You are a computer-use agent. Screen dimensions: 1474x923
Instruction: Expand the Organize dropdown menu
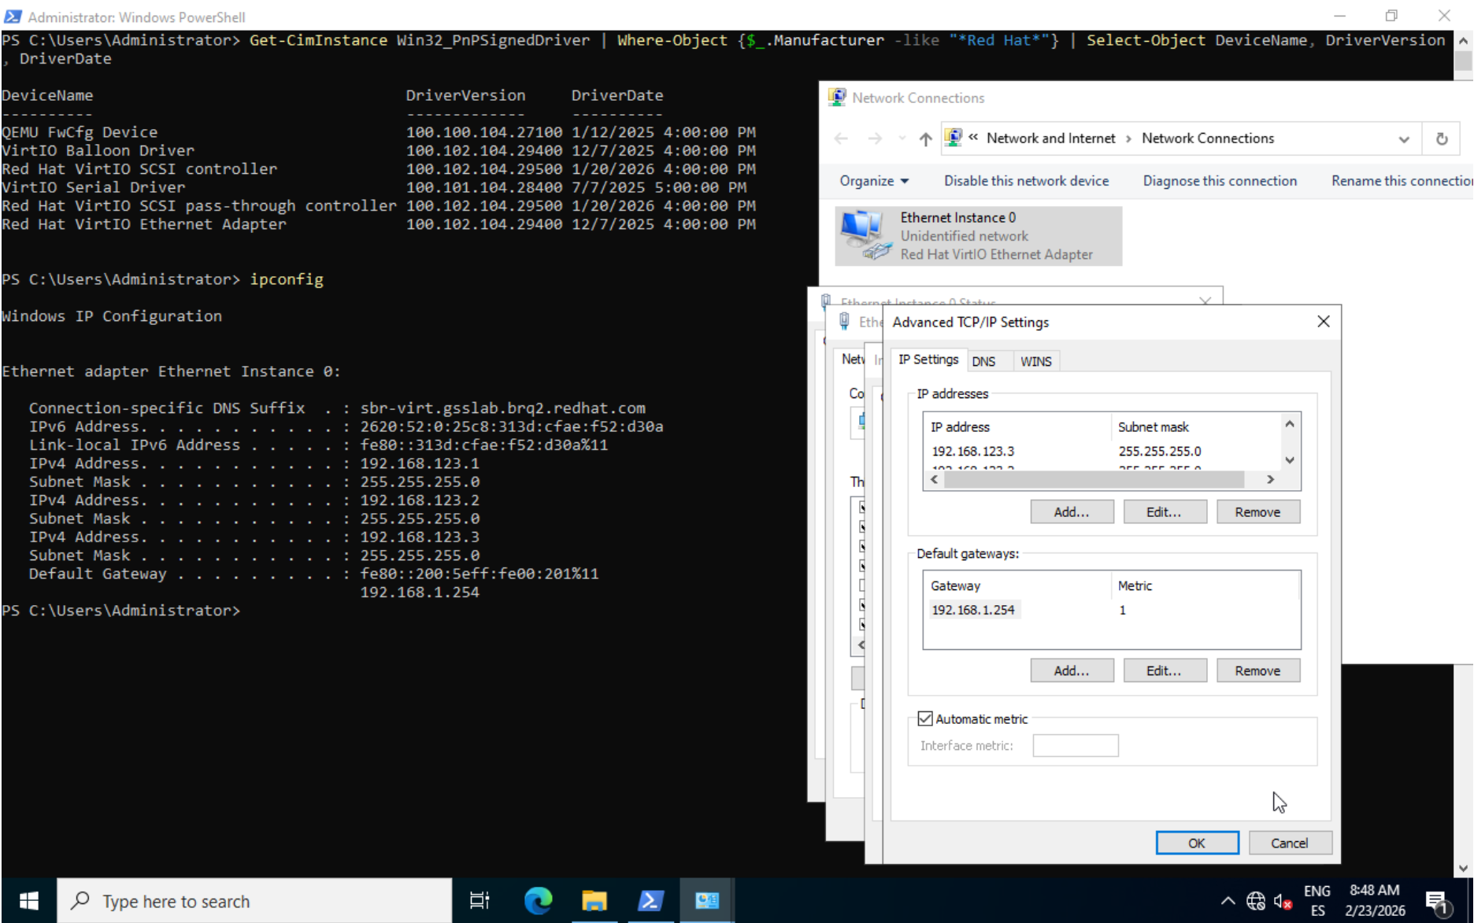tap(874, 181)
